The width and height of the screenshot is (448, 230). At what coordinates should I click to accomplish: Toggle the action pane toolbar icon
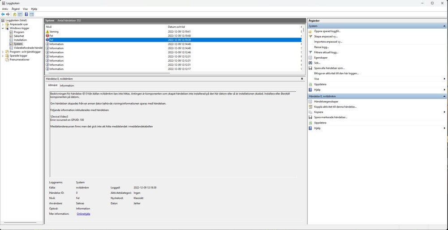[32, 14]
